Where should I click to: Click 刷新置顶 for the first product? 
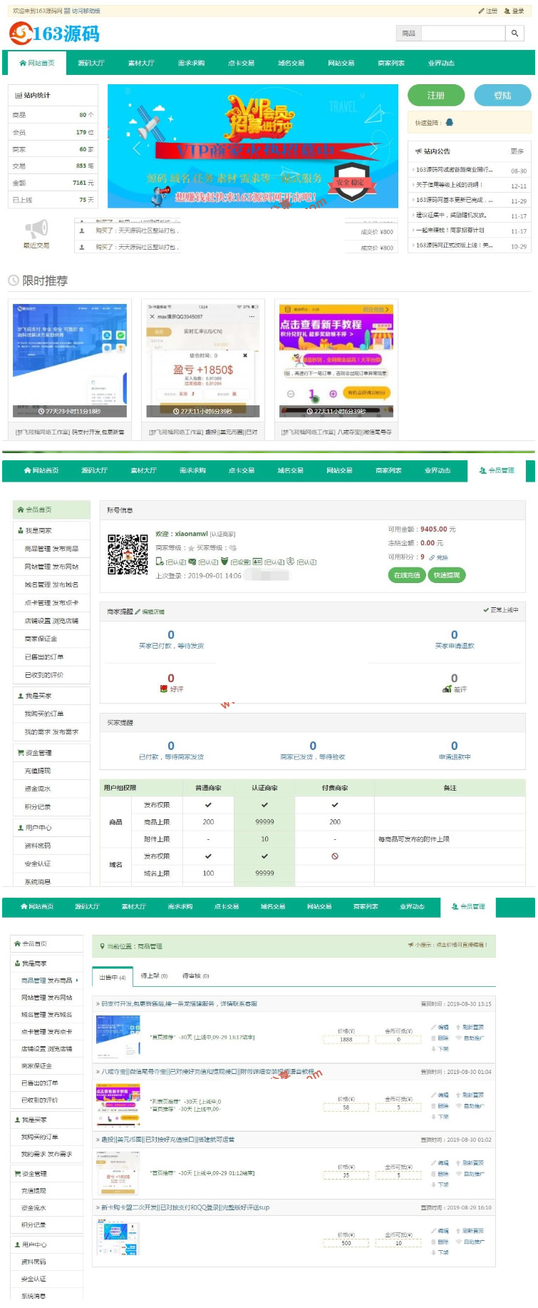pos(472,1028)
